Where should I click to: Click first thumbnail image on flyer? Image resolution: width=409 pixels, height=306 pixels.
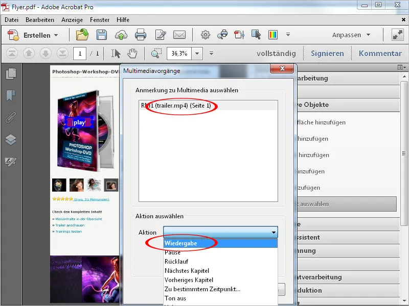(x=59, y=185)
